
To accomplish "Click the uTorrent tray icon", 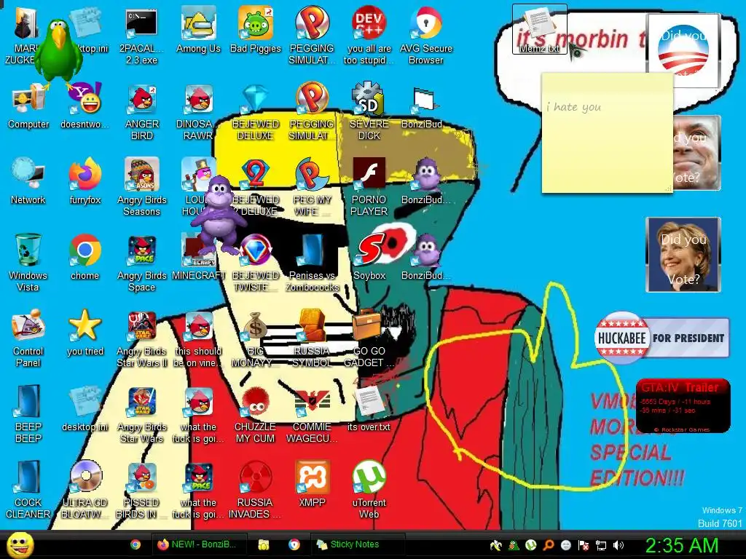I will point(531,545).
